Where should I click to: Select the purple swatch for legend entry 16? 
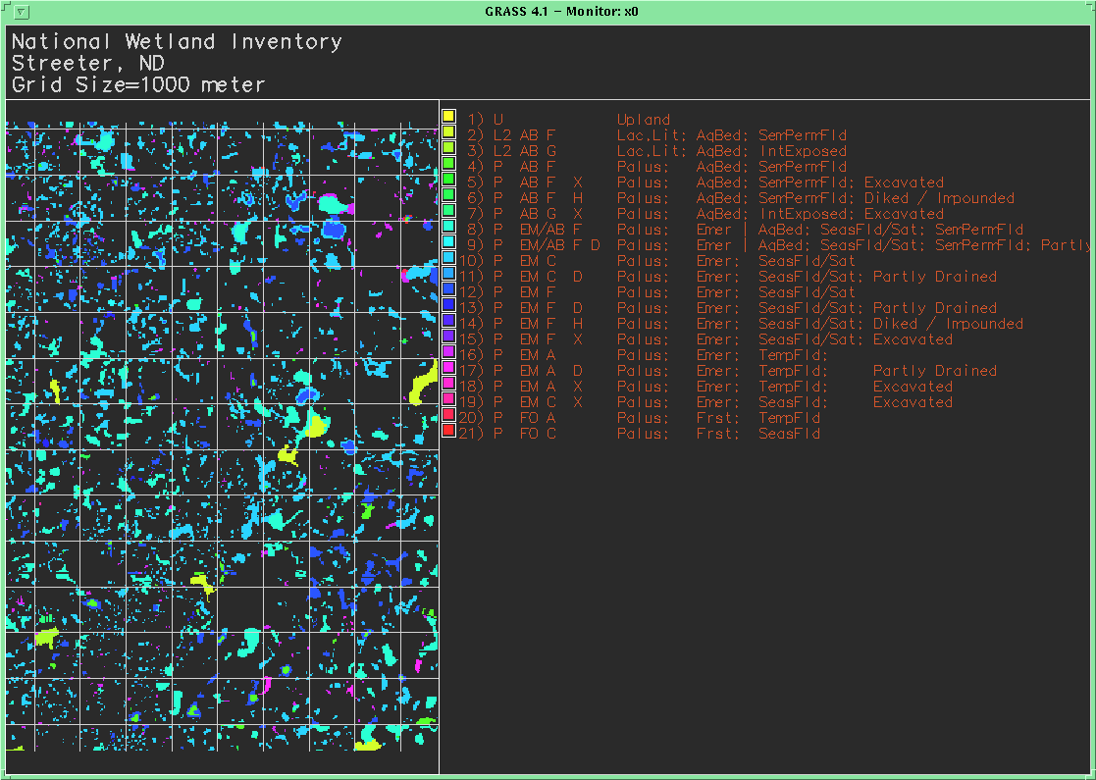pos(448,352)
